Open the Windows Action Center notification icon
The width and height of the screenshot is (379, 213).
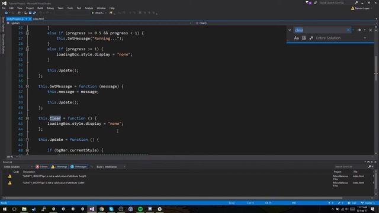click(x=372, y=209)
